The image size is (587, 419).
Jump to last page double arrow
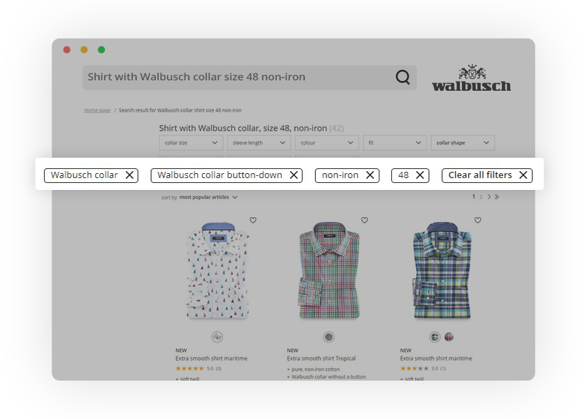point(497,197)
